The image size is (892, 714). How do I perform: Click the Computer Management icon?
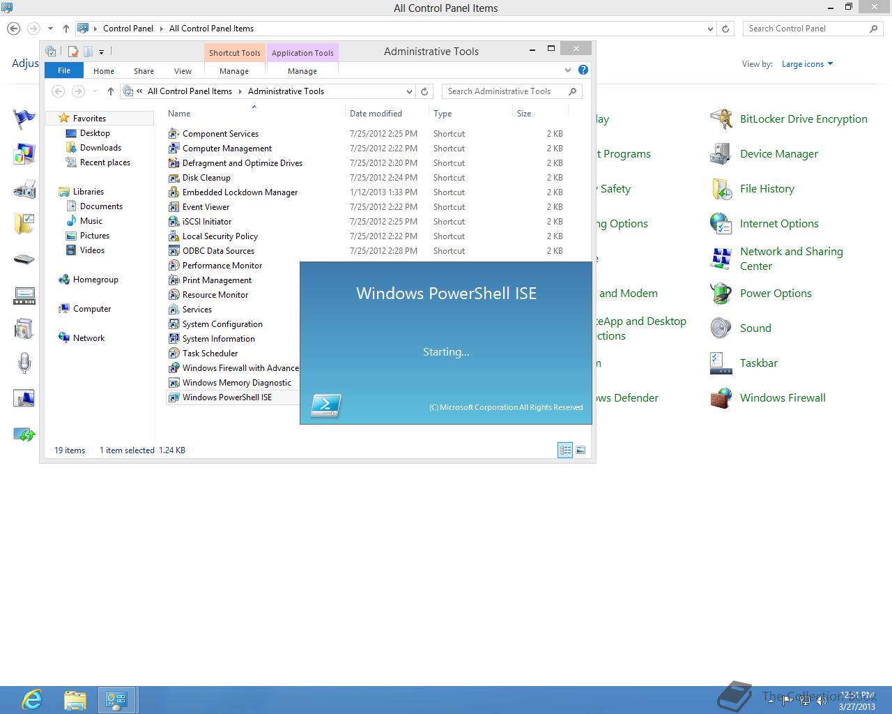pos(174,148)
